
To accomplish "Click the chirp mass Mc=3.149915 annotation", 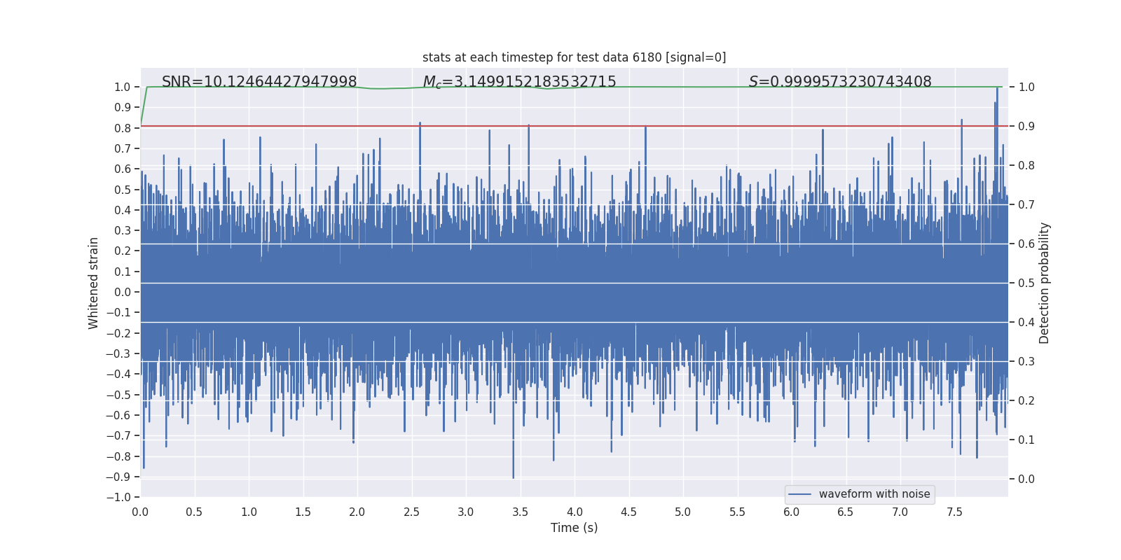I will coord(519,82).
